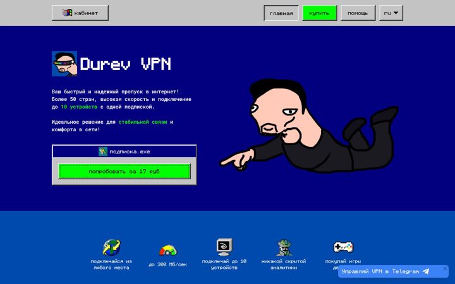Screen dimensions: 455x284
Task: Click the попробовать за 17 руб button
Action: (124, 171)
